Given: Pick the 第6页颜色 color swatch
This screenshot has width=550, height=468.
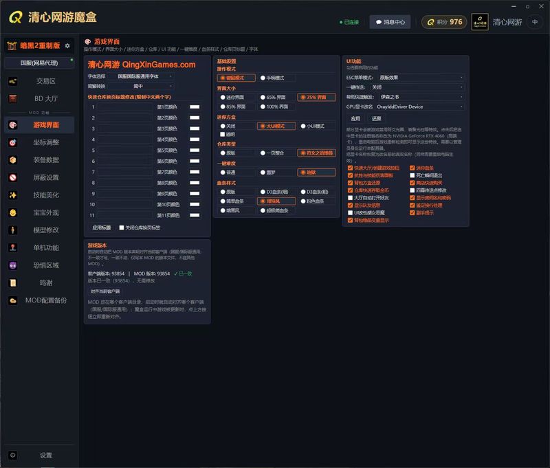Looking at the screenshot, I should 195,161.
